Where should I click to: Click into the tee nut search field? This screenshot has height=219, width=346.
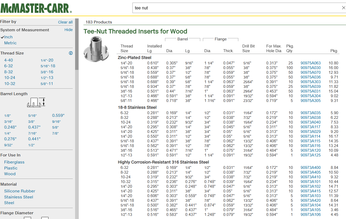pyautogui.click(x=235, y=8)
